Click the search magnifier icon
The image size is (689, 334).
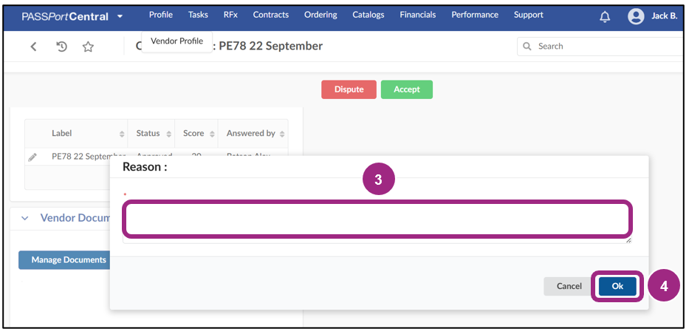coord(527,47)
